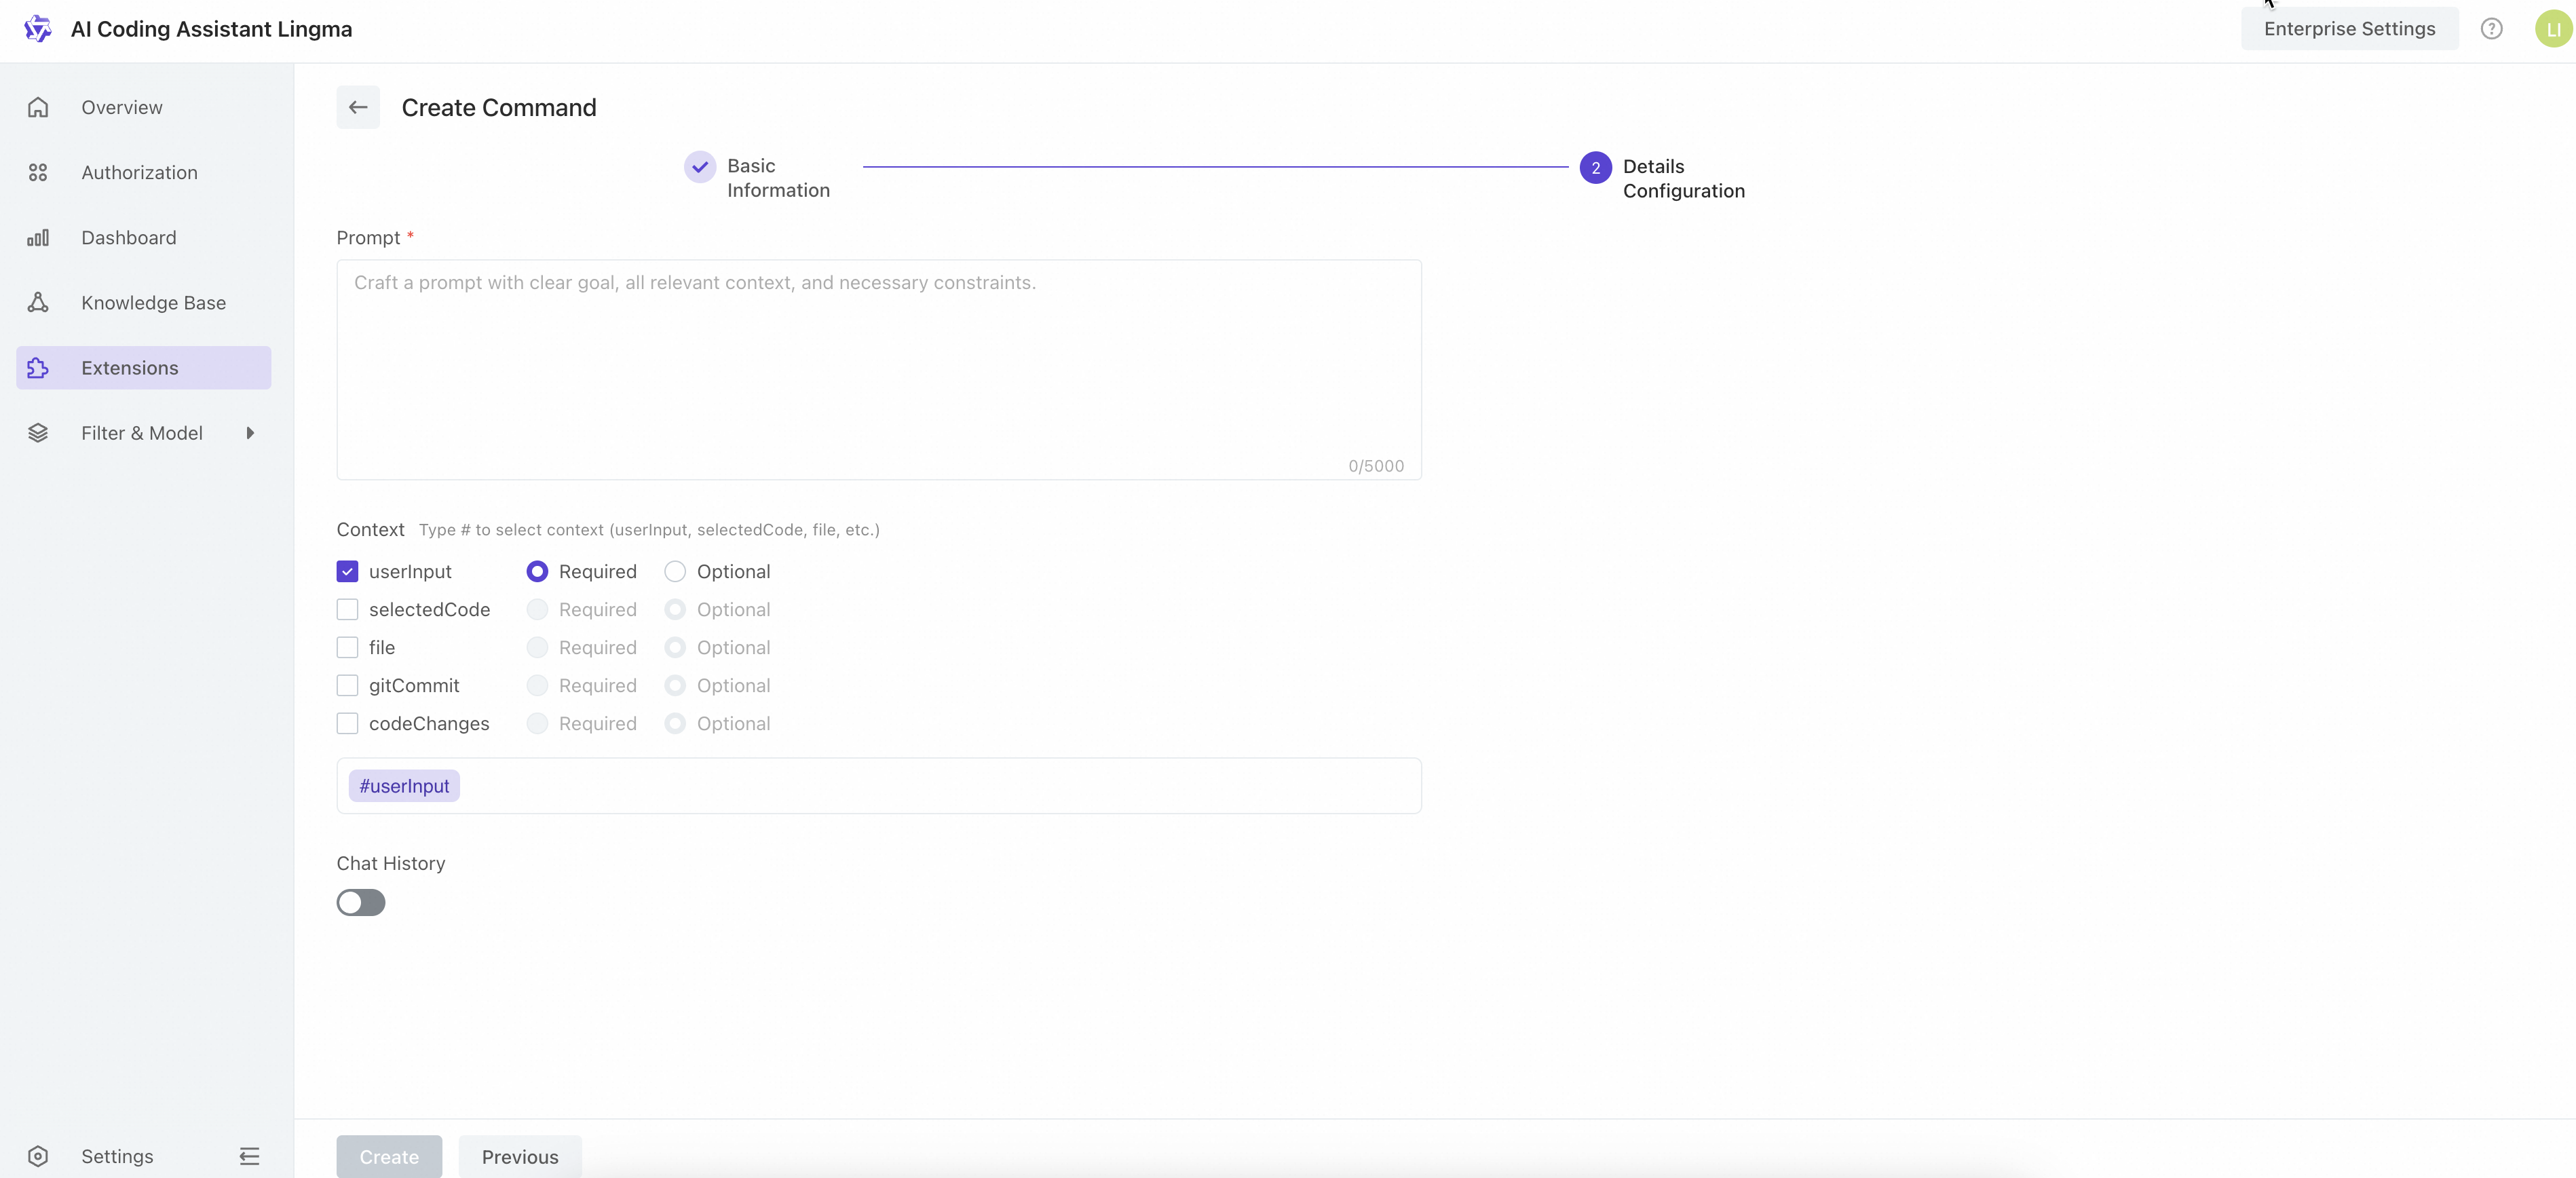Viewport: 2576px width, 1178px height.
Task: Click the Basic Information step label
Action: click(x=778, y=178)
